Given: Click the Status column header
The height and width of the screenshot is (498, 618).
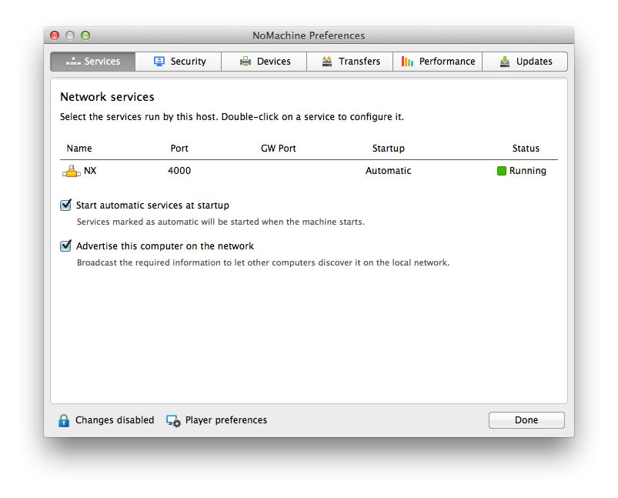Looking at the screenshot, I should tap(526, 149).
